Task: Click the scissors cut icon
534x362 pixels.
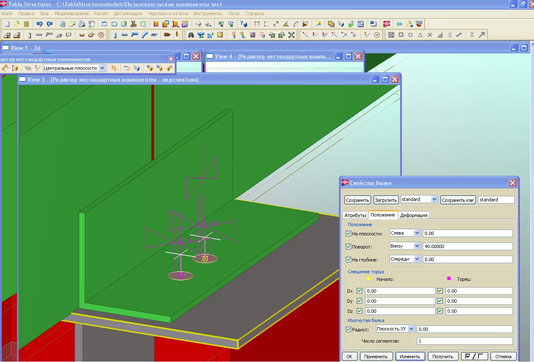Action: (133, 24)
